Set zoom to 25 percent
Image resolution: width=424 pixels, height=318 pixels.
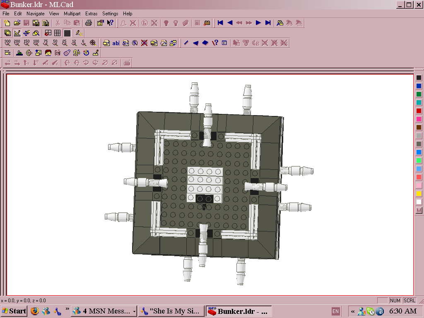click(x=64, y=43)
